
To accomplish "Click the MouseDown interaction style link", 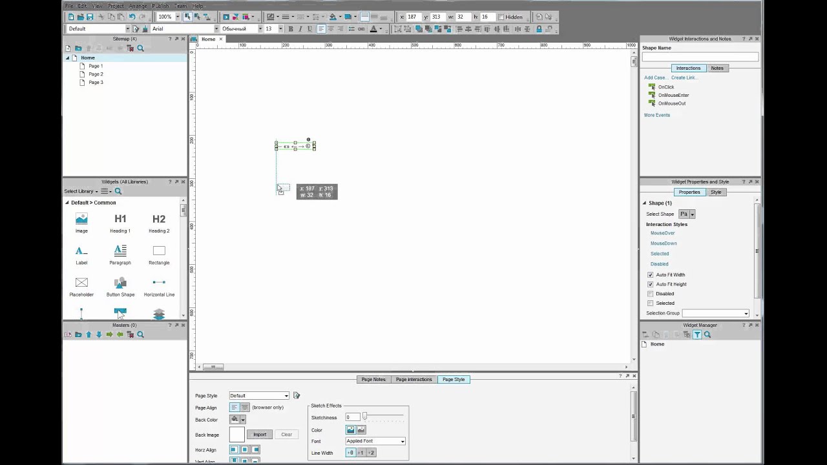I will coord(664,243).
